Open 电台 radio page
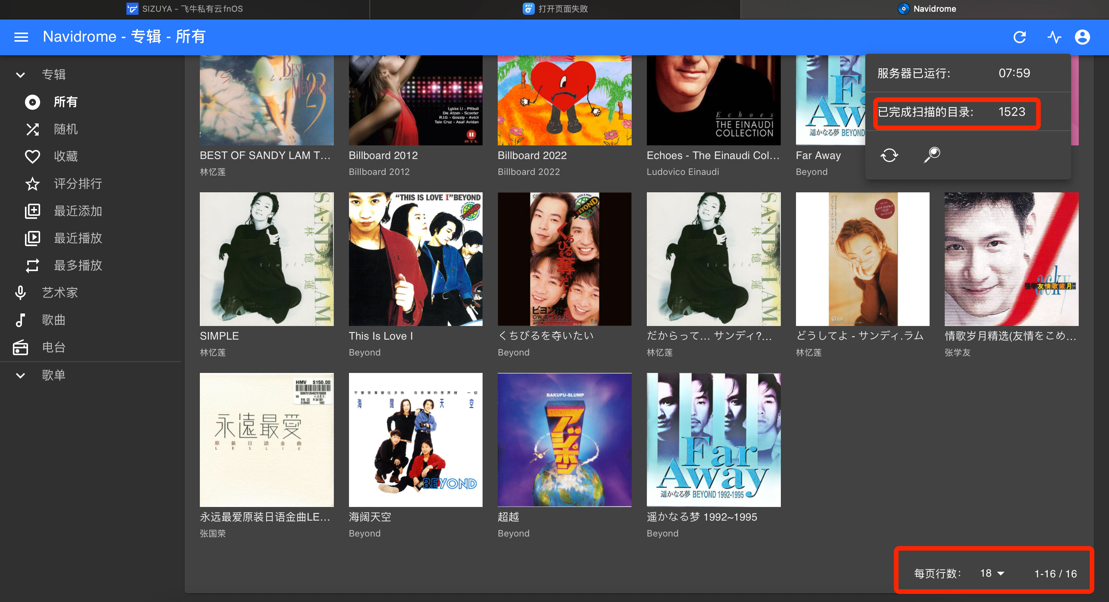 click(x=53, y=347)
